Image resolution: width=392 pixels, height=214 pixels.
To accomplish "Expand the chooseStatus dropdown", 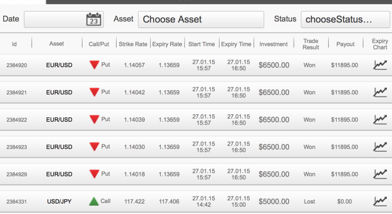I will pos(345,19).
